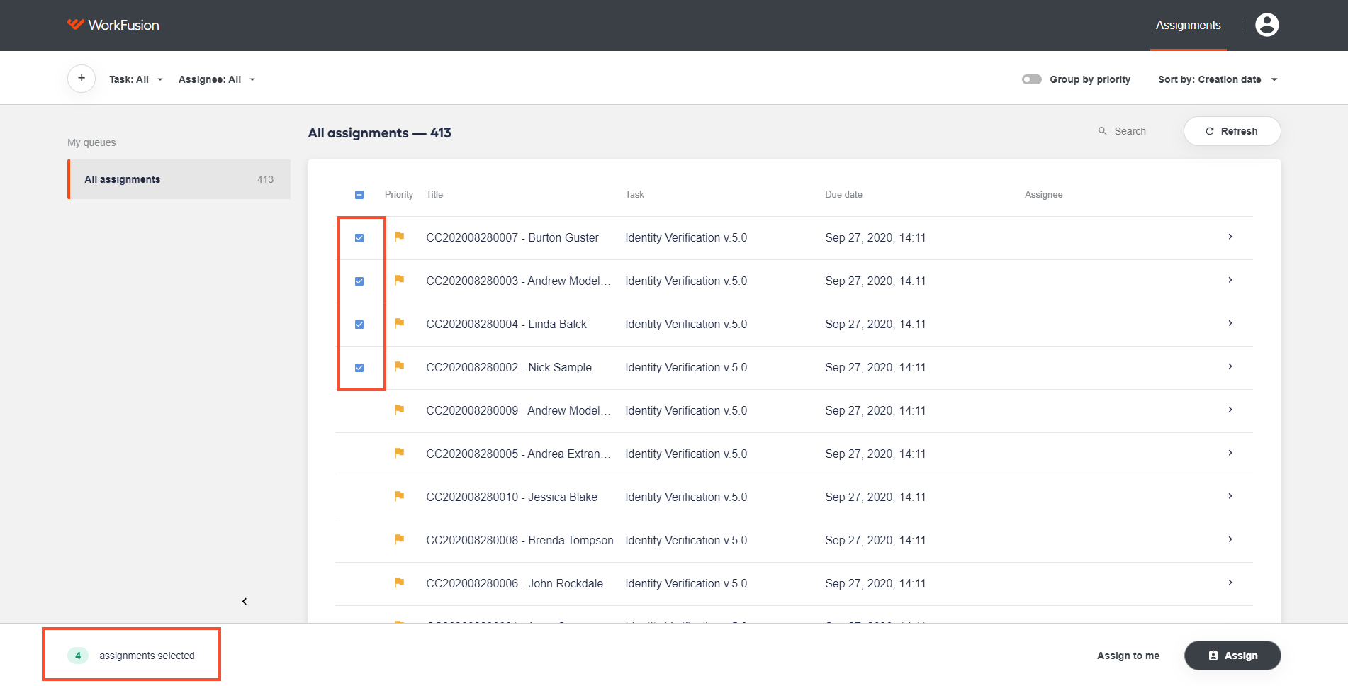Click the Assign button
The height and width of the screenshot is (686, 1348).
point(1232,656)
